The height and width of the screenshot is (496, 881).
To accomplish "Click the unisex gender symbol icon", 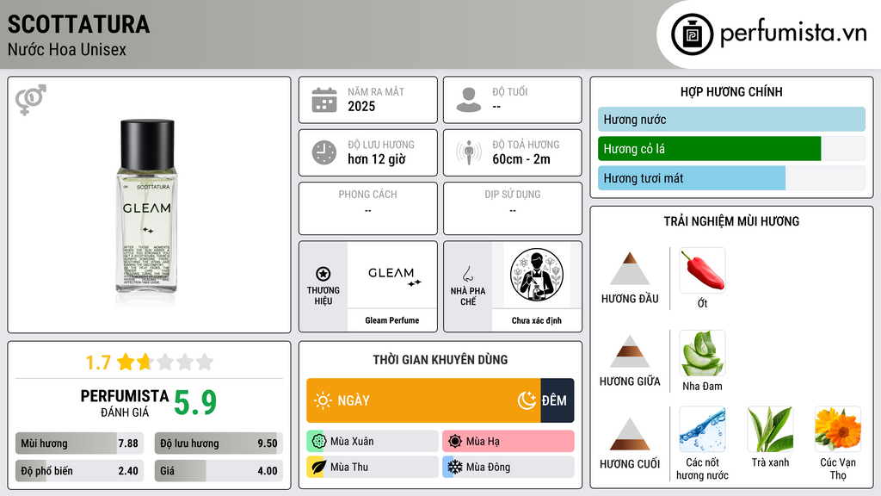I will (x=31, y=100).
